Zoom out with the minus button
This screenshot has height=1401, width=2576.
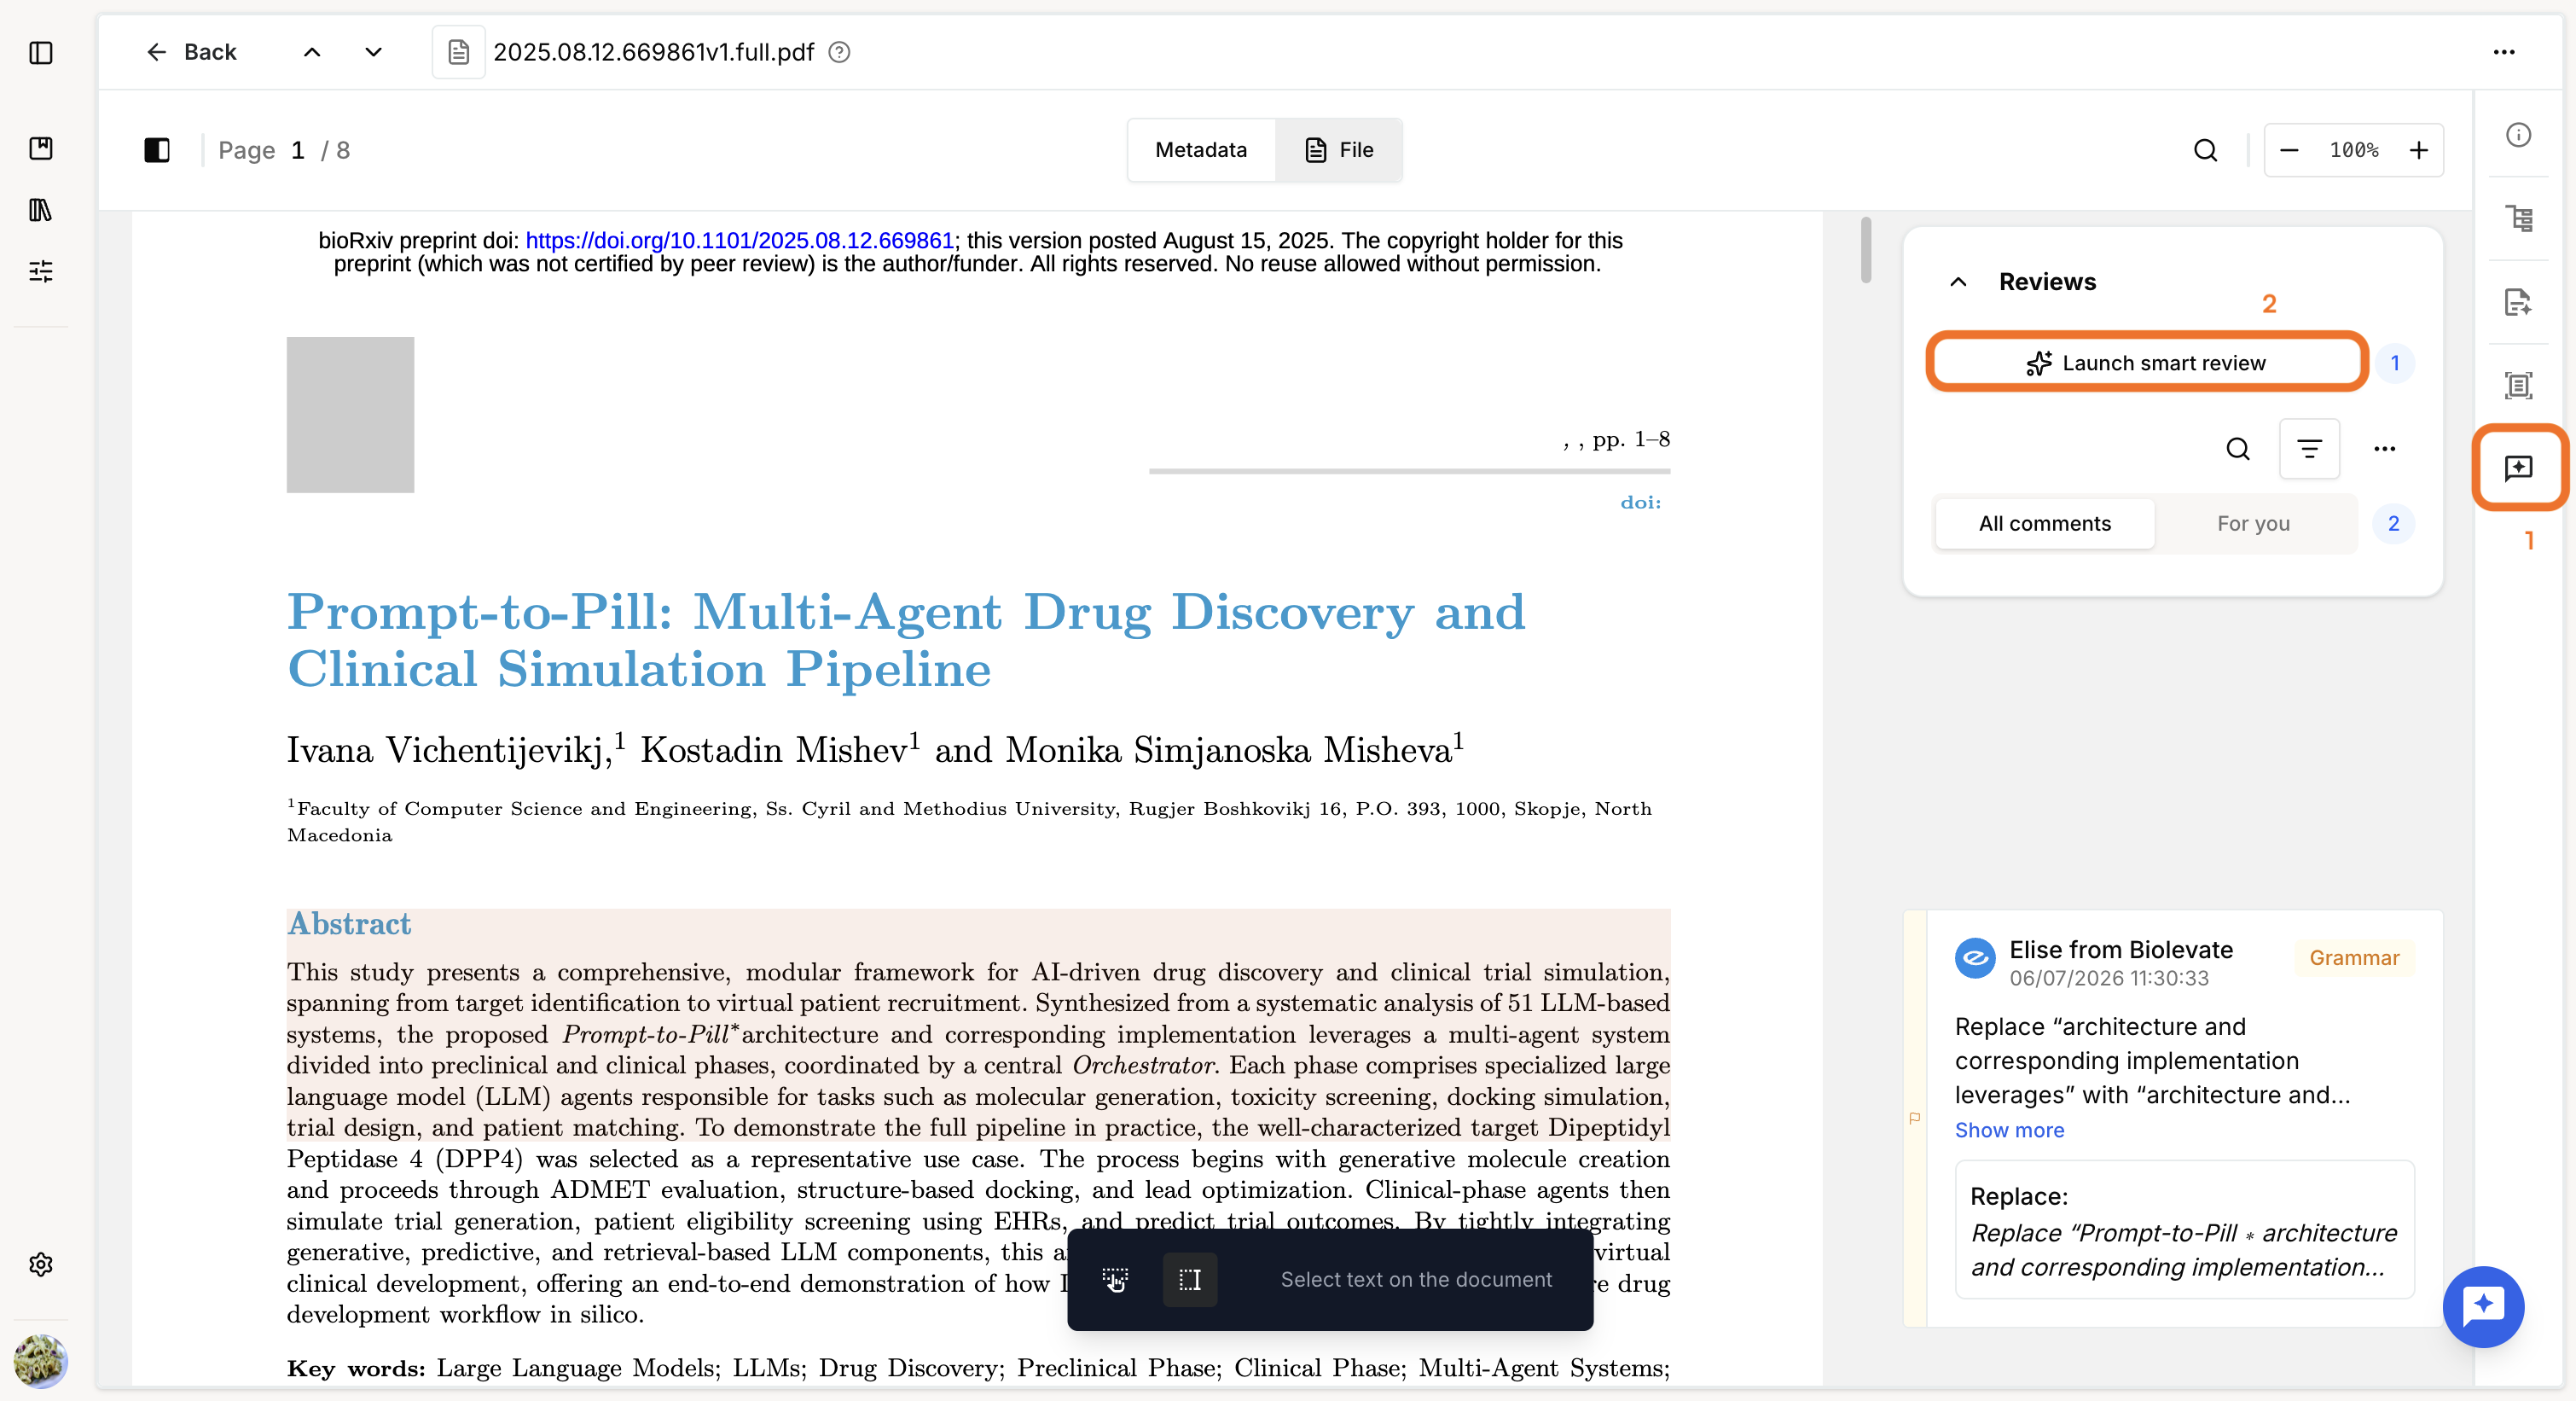(x=2289, y=150)
